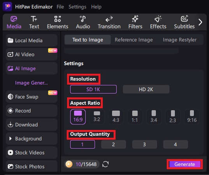Open the Filters panel

[135, 23]
